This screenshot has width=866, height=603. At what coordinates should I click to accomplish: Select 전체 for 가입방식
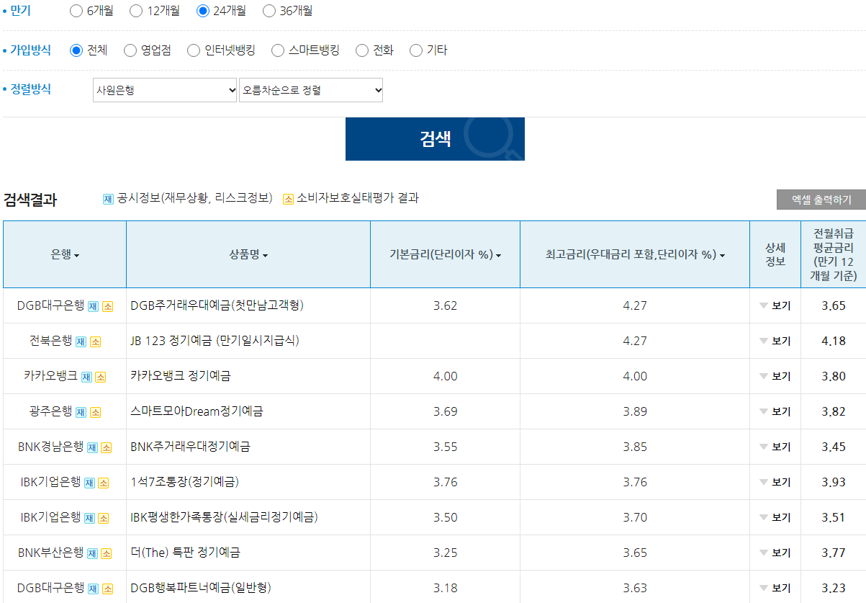coord(76,50)
